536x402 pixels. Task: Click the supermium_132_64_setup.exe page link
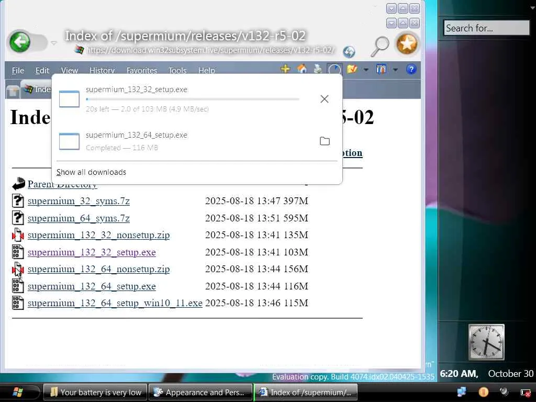pos(92,286)
